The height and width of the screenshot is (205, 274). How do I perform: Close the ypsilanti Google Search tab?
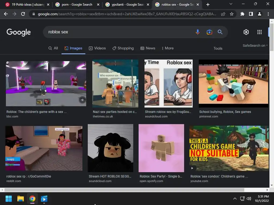(x=148, y=5)
